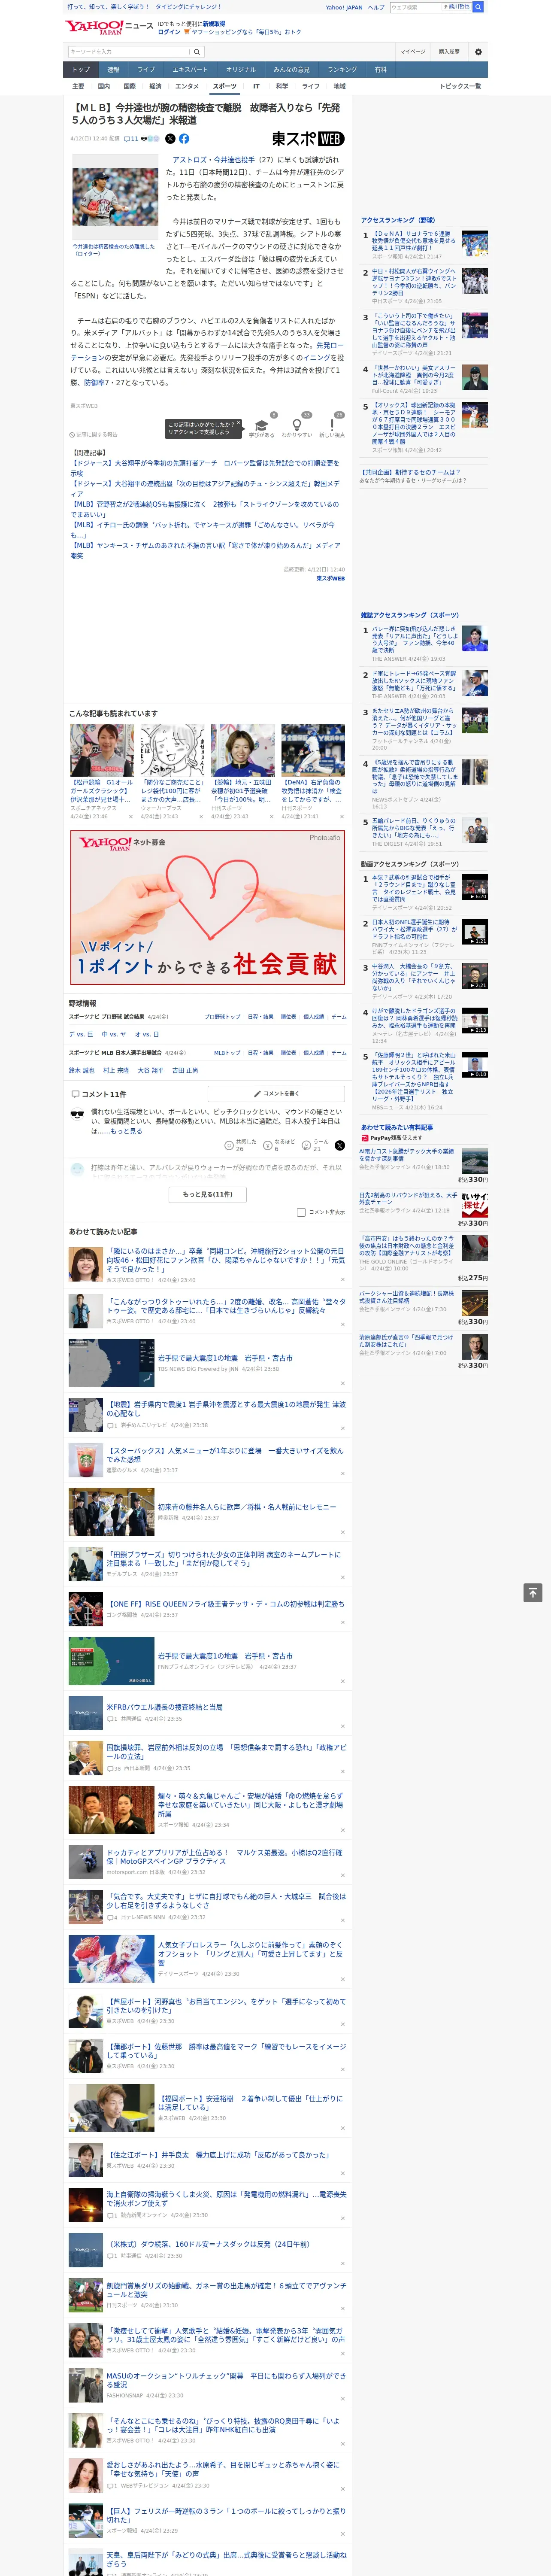Click the 記事に関する報告 link

[x=94, y=435]
